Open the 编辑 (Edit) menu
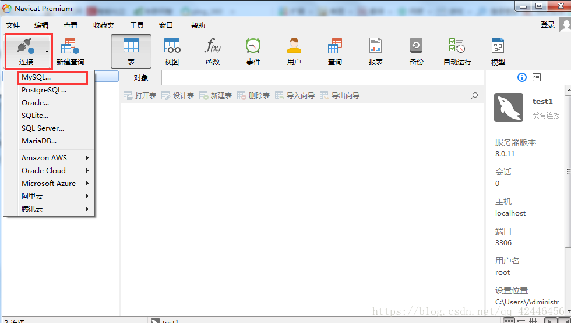The image size is (571, 323). 41,26
